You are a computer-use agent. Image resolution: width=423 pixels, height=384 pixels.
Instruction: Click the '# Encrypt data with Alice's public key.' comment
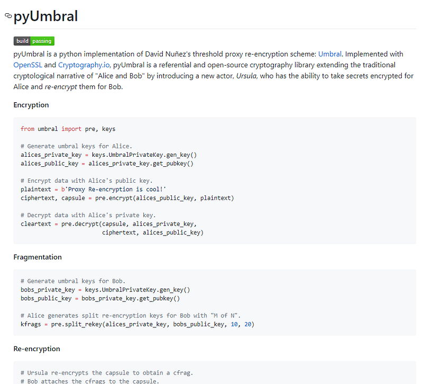tap(87, 181)
